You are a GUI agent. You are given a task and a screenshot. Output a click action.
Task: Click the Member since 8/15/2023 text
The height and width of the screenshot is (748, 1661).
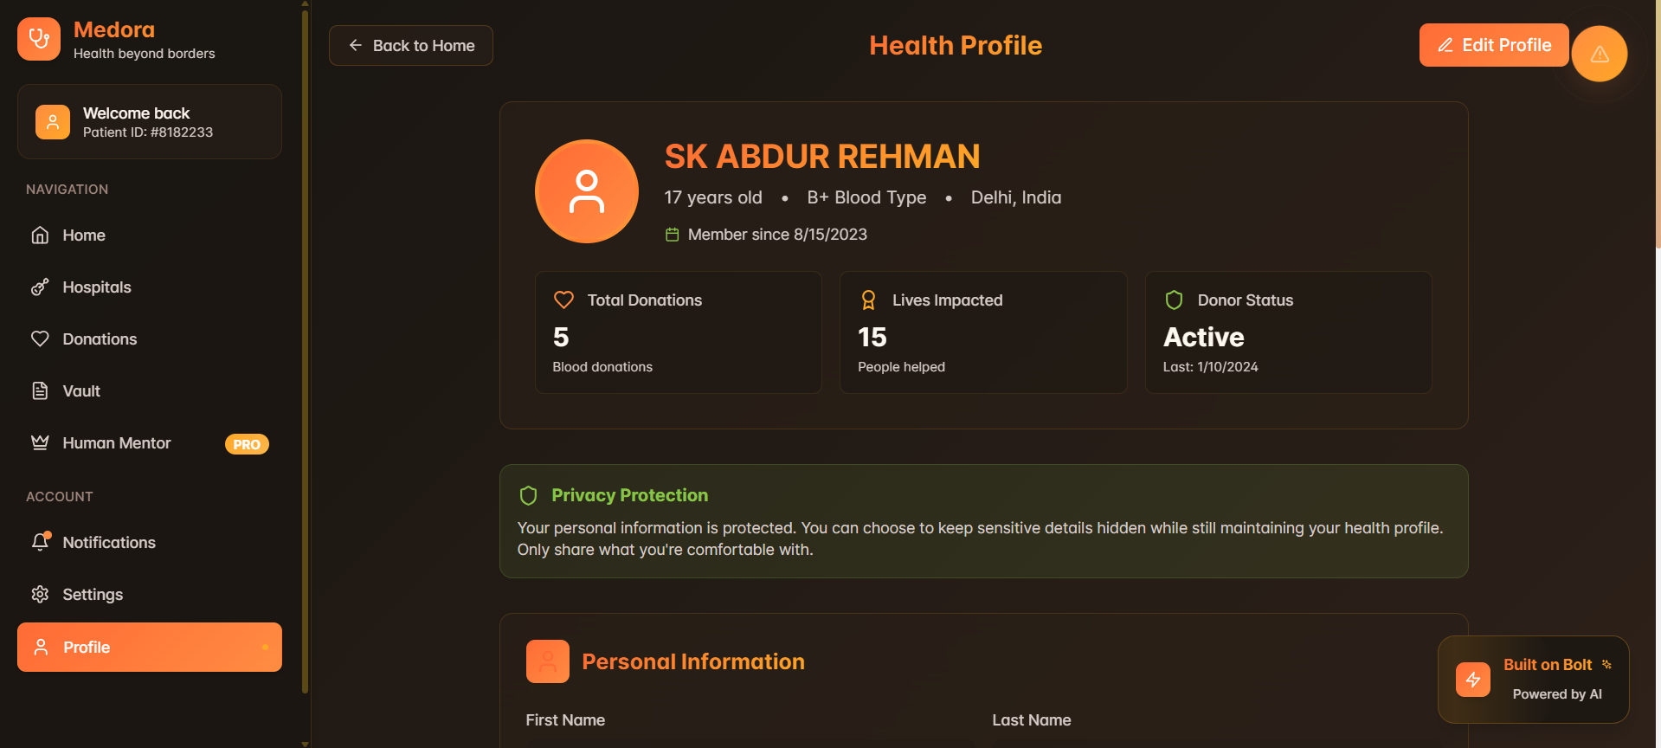click(777, 235)
